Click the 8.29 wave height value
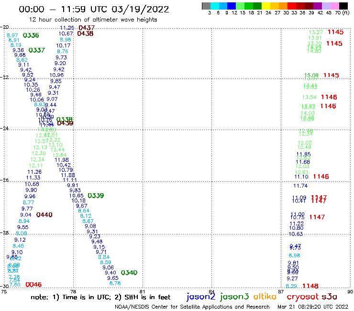 coord(291,286)
